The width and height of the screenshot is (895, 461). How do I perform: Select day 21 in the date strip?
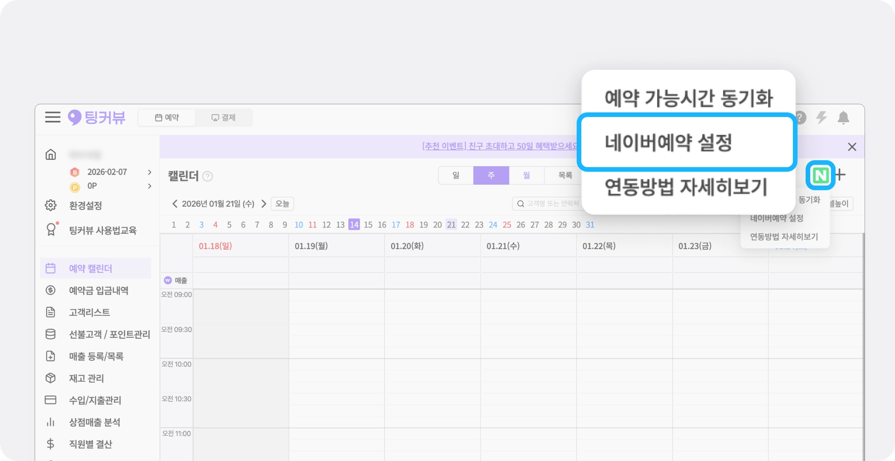coord(451,225)
